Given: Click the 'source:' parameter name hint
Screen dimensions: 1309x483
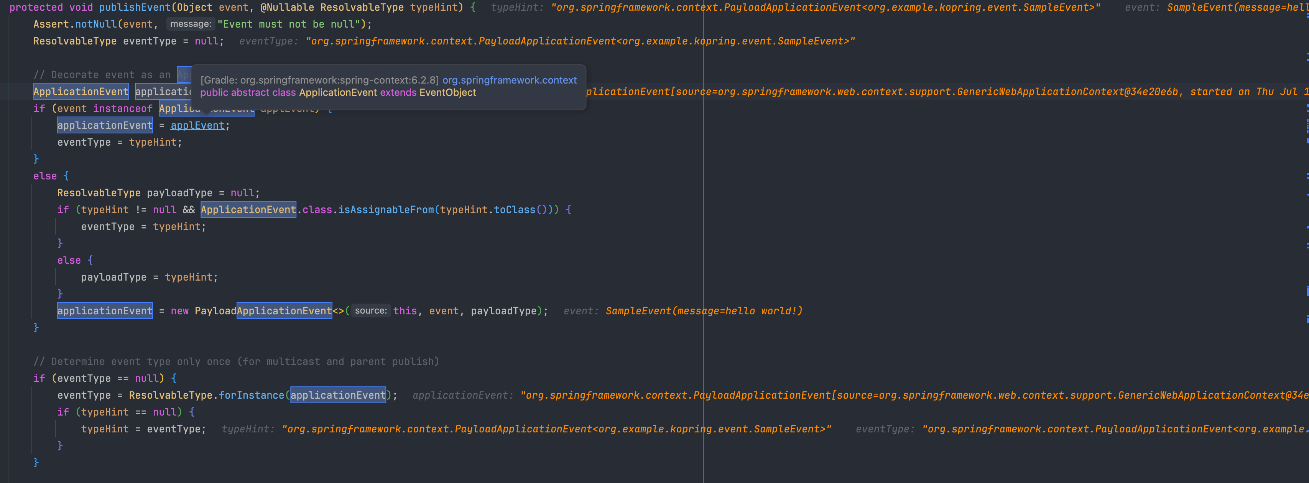Looking at the screenshot, I should (x=370, y=311).
